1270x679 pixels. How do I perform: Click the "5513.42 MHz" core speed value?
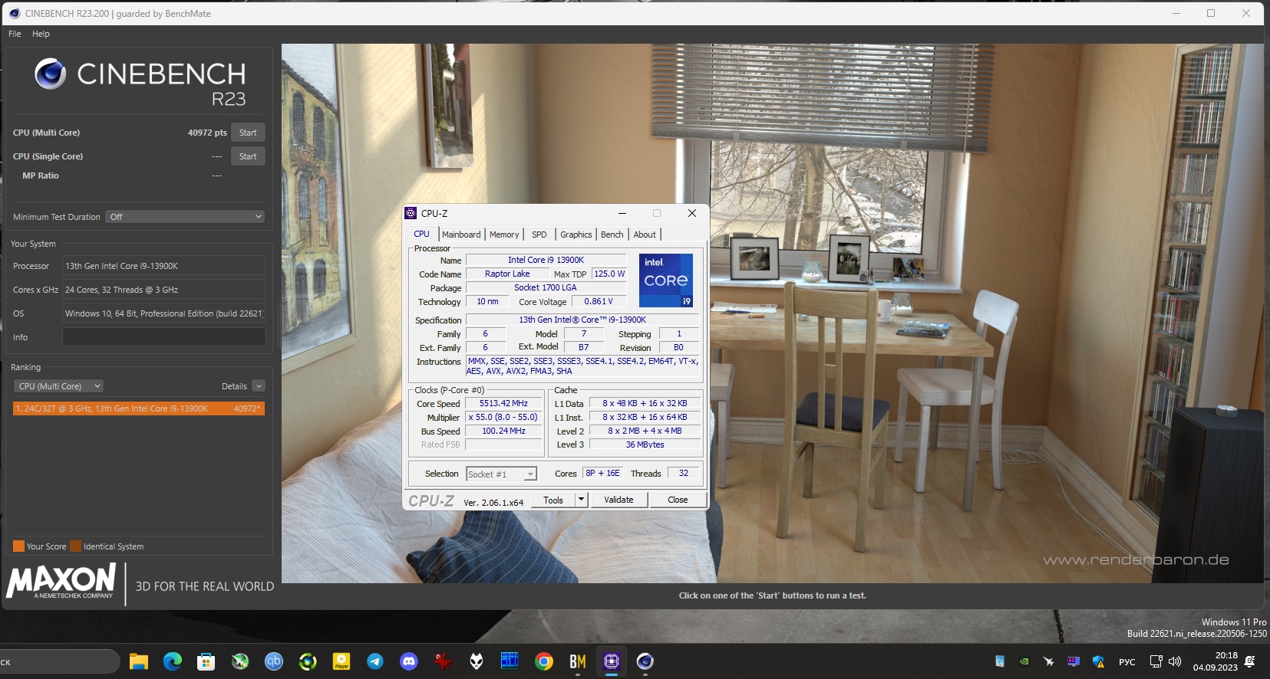(503, 403)
